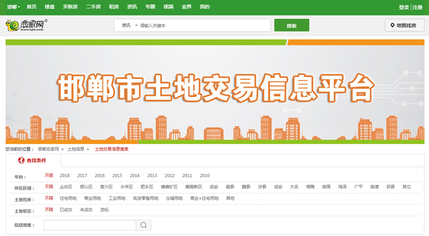The width and height of the screenshot is (429, 236).
Task: Filter land type 商业用地
Action: [x=93, y=198]
